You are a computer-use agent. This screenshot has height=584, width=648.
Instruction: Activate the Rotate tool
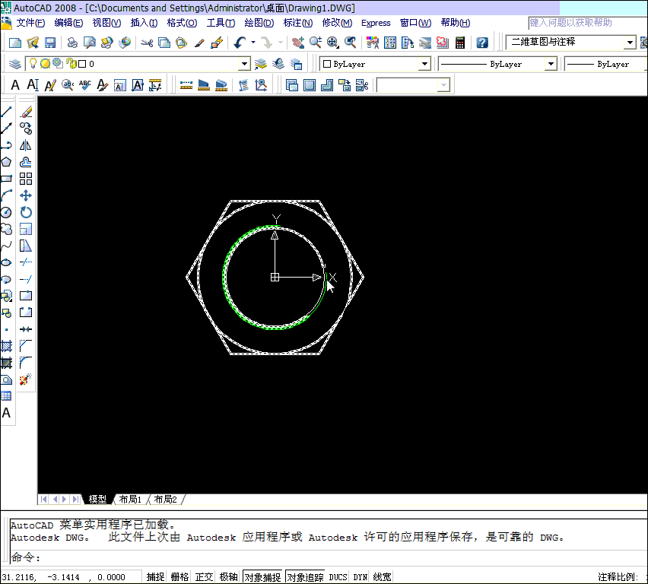tap(26, 212)
